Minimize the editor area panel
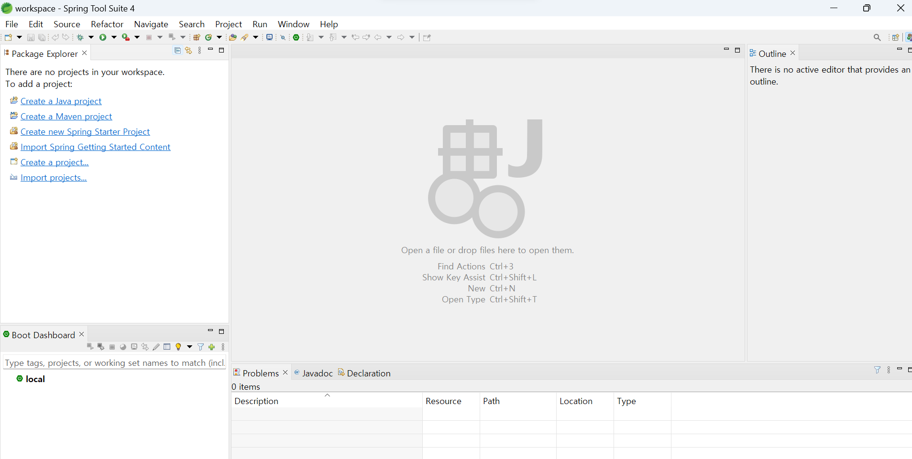 (726, 50)
